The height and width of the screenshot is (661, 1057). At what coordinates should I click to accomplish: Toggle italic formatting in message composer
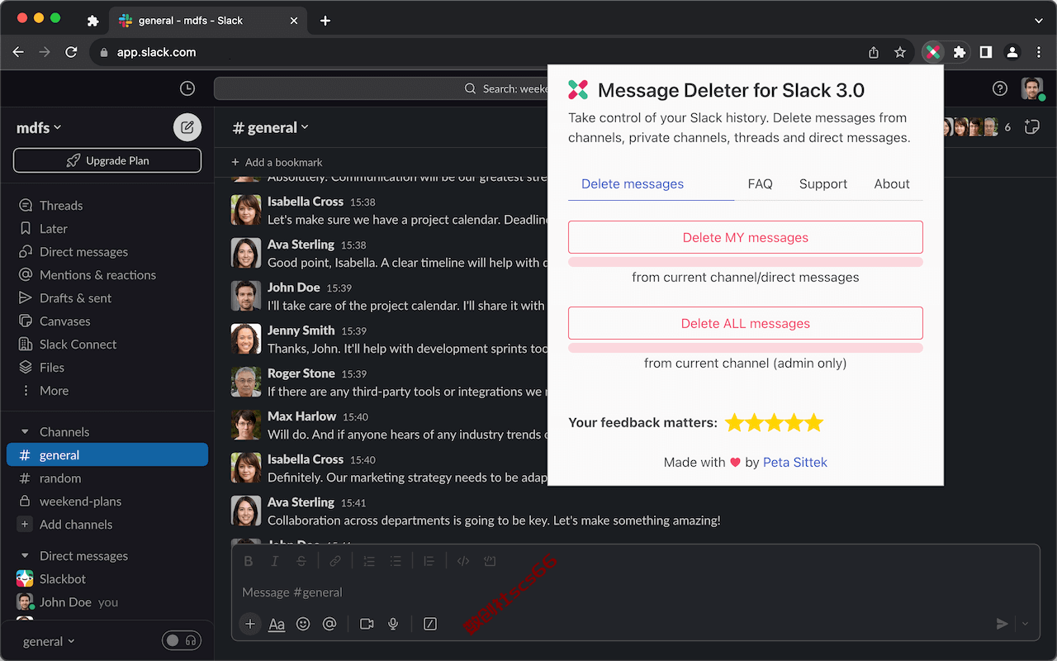(x=275, y=561)
